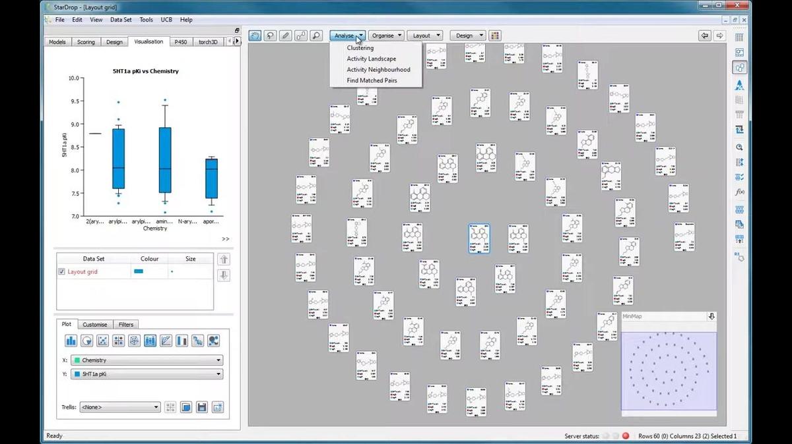
Task: Select the pencil editing tool
Action: [x=285, y=35]
